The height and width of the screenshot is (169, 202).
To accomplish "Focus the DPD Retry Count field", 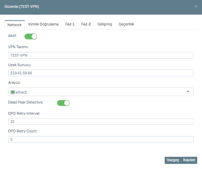I will (101, 139).
